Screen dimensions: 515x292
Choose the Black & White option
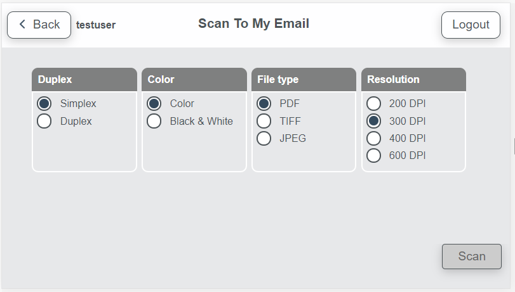click(154, 121)
